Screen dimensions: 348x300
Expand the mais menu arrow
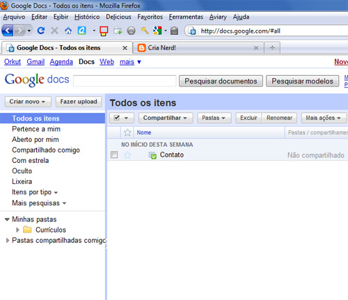pos(139,62)
